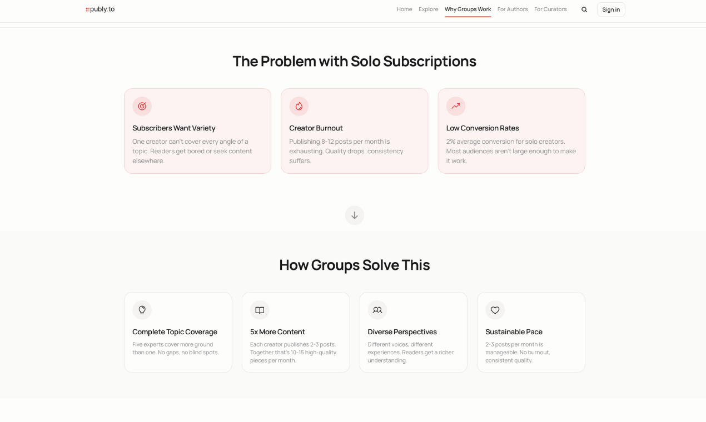Open the For Authors page
The height and width of the screenshot is (422, 706).
tap(512, 9)
